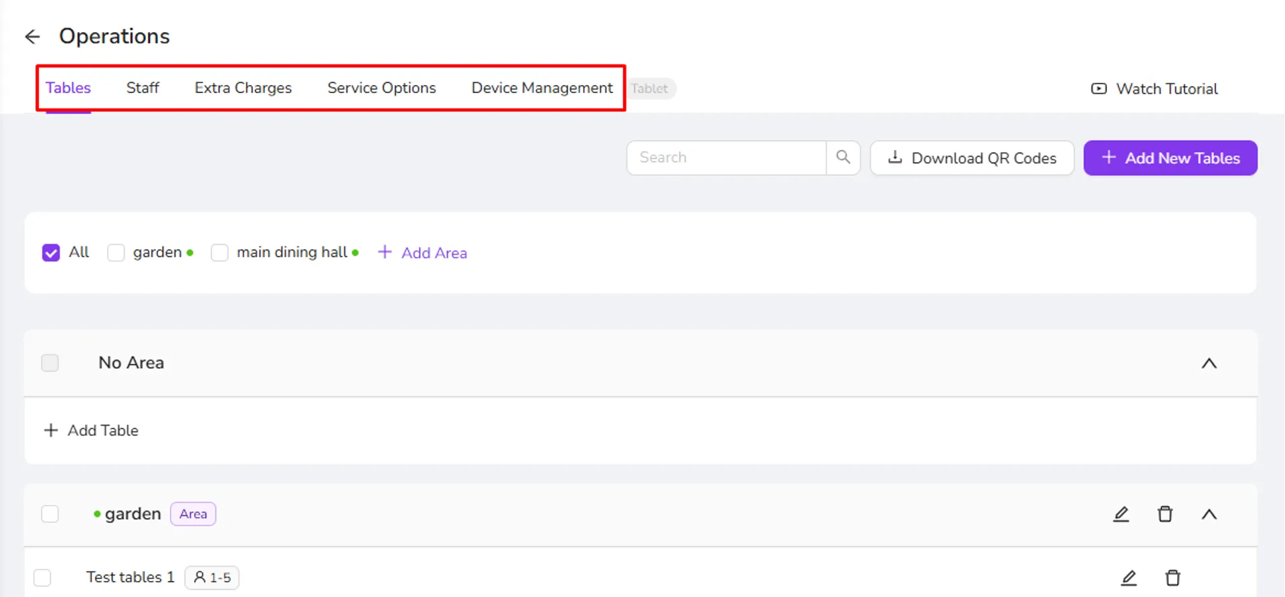Viewport: 1285px width, 597px height.
Task: Edit Test tables 1 with pencil icon
Action: 1129,578
